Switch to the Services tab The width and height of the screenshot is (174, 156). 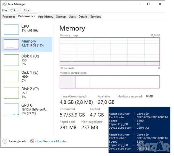click(x=95, y=17)
